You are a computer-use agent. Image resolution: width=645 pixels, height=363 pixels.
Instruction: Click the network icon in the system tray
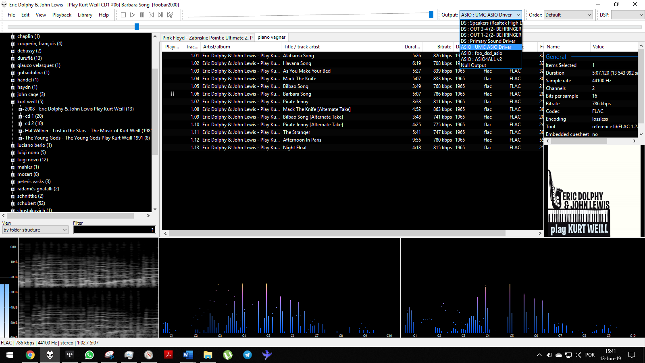[x=568, y=355]
